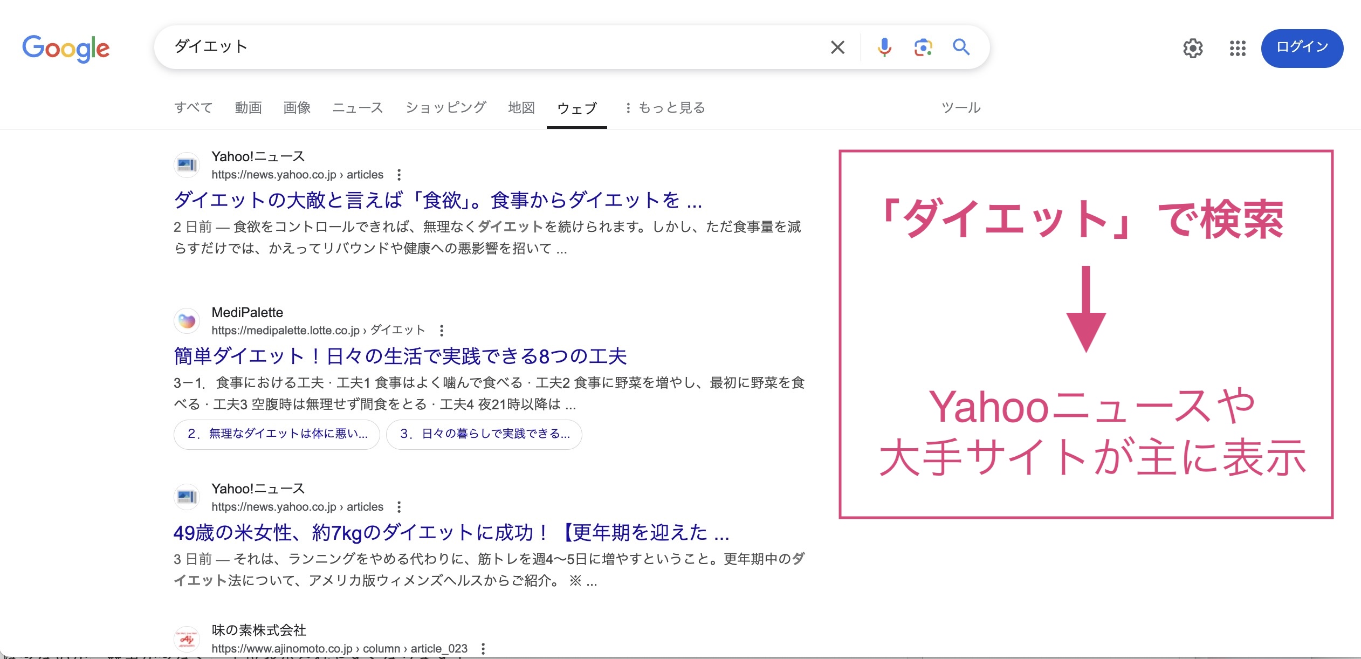Image resolution: width=1361 pixels, height=659 pixels.
Task: Open the ダイエットの大敵と言えば「食欲」 result link
Action: click(438, 200)
